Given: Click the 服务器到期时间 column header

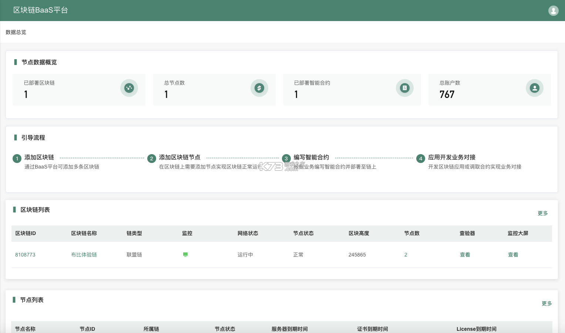Looking at the screenshot, I should point(290,329).
